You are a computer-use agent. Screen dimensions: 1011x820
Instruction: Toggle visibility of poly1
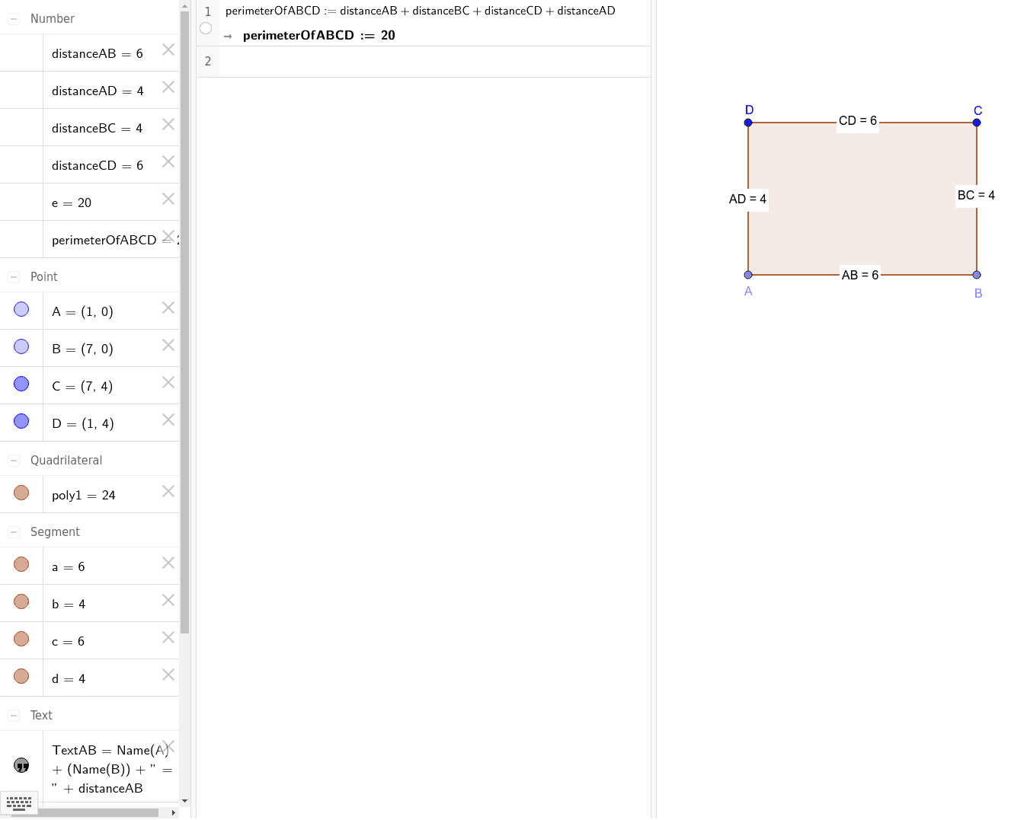tap(21, 493)
